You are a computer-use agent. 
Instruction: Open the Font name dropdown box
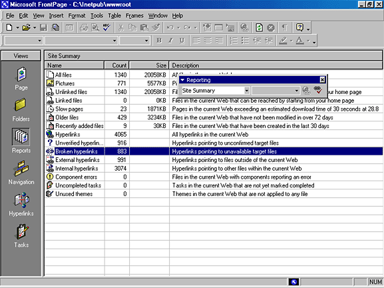point(81,41)
